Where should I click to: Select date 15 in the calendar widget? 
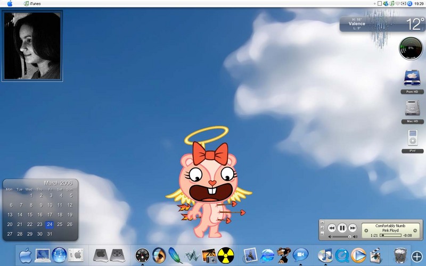30,215
